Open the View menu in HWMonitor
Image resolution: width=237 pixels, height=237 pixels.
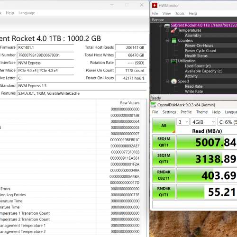coord(166,13)
